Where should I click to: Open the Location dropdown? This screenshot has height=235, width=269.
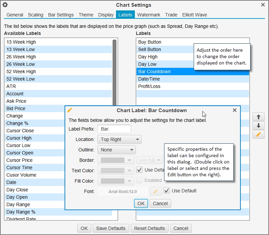coord(119,139)
